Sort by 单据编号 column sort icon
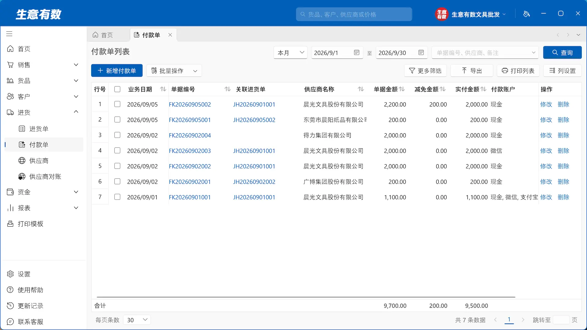Image resolution: width=587 pixels, height=330 pixels. pyautogui.click(x=227, y=89)
